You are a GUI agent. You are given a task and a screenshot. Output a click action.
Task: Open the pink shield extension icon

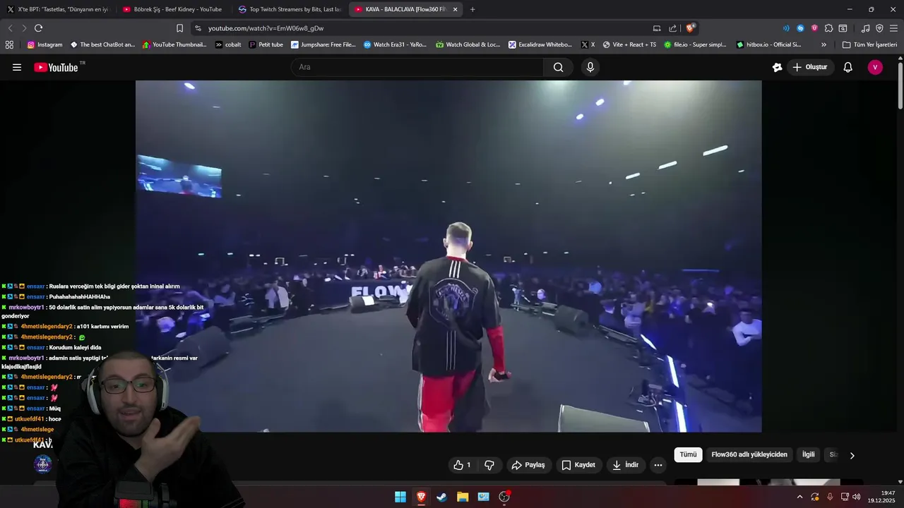[814, 28]
